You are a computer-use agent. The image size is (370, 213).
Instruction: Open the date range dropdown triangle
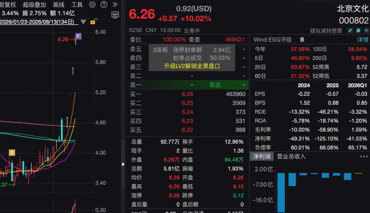tap(83, 22)
